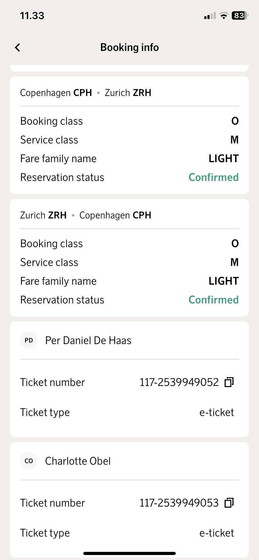Tap passenger name Per Daniel De Haas
The height and width of the screenshot is (560, 259).
coord(88,340)
